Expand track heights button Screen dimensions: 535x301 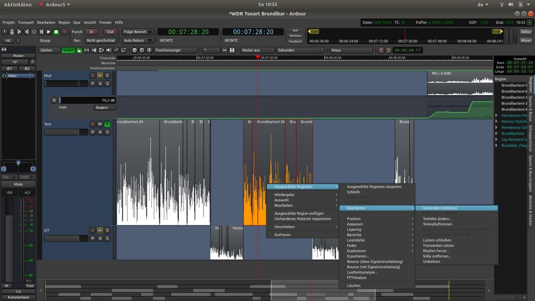pos(232,50)
